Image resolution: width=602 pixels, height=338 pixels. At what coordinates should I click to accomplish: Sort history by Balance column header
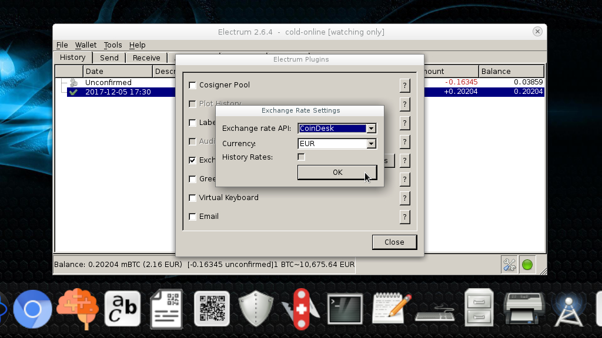(511, 71)
